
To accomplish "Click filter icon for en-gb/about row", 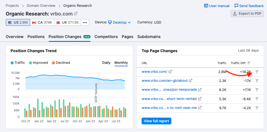I will click(257, 81).
